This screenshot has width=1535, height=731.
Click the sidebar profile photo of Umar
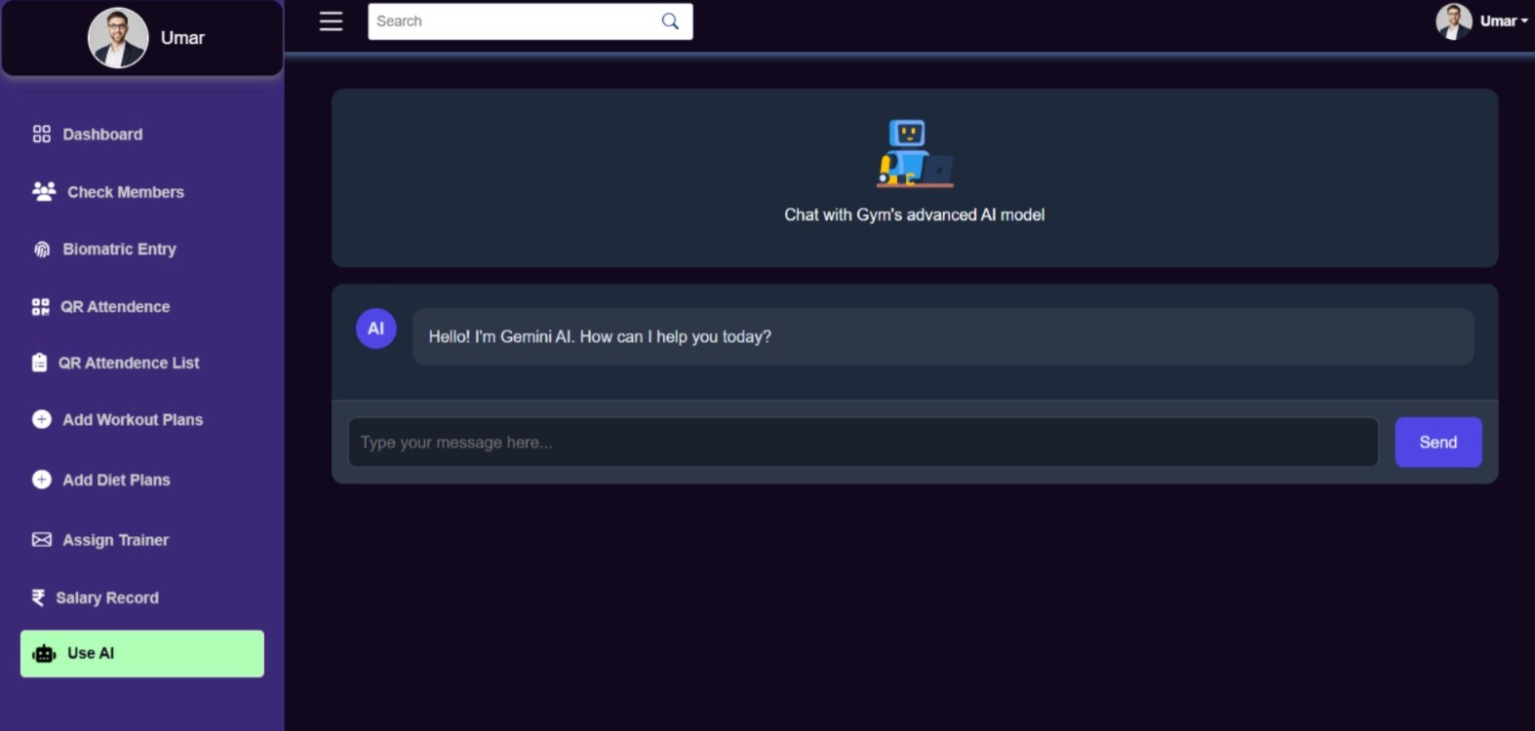tap(118, 38)
